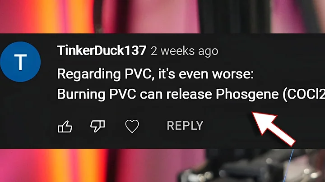The image size is (325, 182).
Task: Click REPLY under the comment
Action: tap(185, 126)
